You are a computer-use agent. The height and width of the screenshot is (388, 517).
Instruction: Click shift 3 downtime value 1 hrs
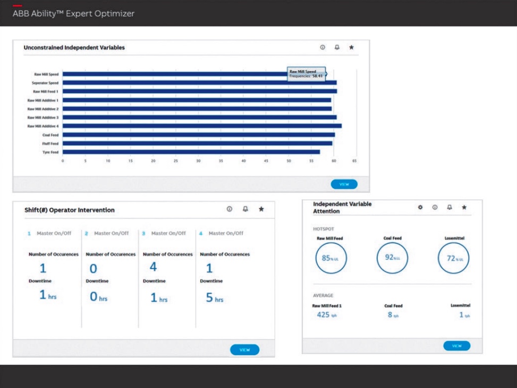(159, 298)
